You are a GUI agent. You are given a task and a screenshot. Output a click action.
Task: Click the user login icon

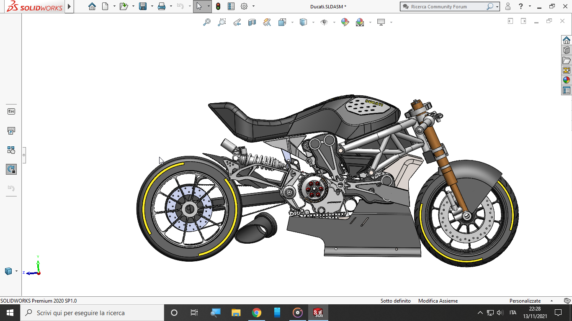(x=508, y=6)
